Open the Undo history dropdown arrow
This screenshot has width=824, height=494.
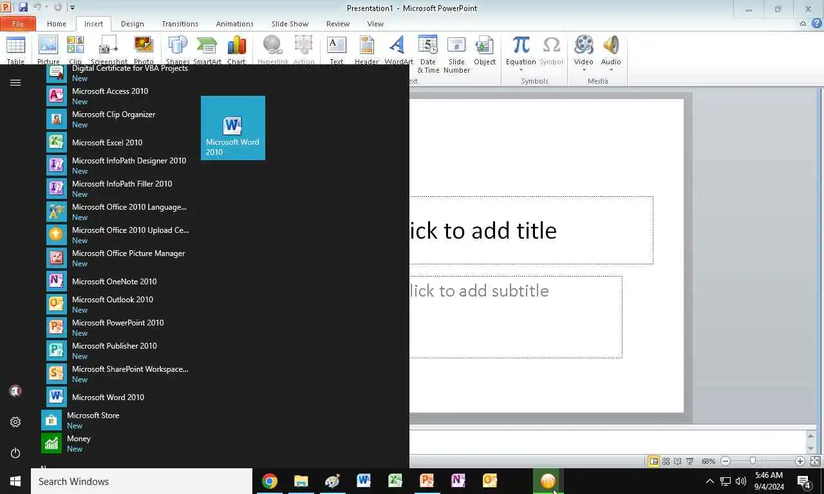(x=46, y=8)
